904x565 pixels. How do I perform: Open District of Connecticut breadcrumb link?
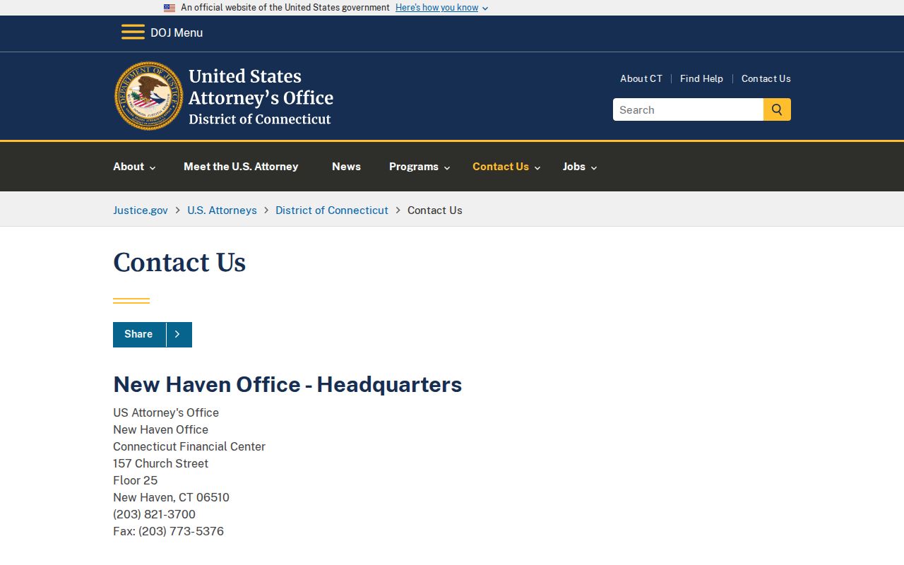pos(332,210)
